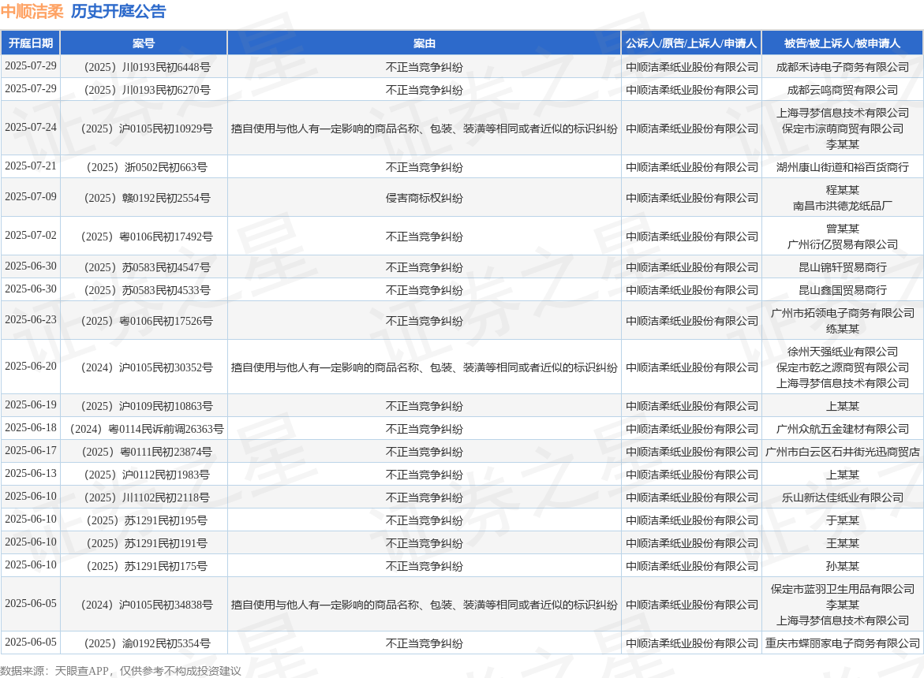The image size is (924, 678).
Task: Click defendant 乐山新达佳纸业有限公司
Action: pyautogui.click(x=842, y=498)
